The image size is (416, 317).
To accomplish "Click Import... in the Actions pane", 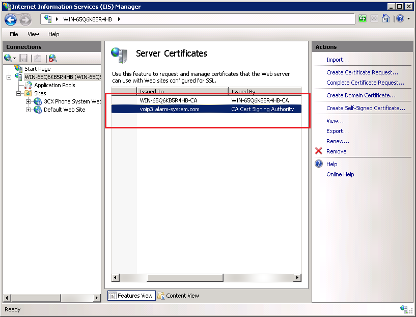I will 338,60.
